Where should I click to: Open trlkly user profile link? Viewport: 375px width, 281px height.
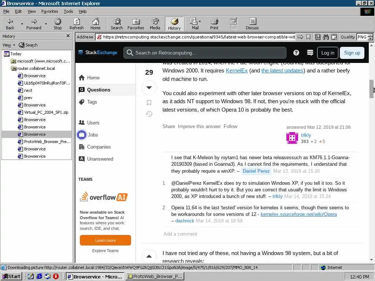click(x=306, y=135)
